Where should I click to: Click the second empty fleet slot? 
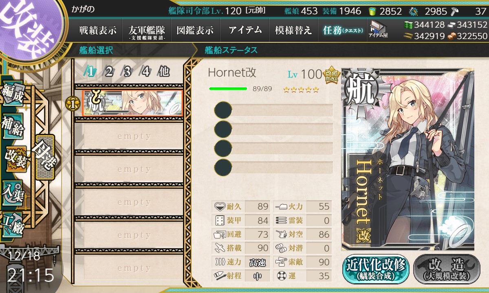(x=129, y=169)
